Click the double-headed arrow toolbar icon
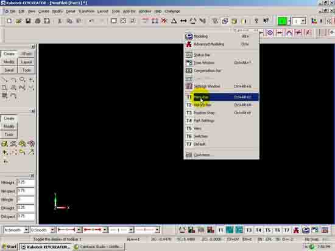Screen dimensions: 335x251 click(x=183, y=21)
